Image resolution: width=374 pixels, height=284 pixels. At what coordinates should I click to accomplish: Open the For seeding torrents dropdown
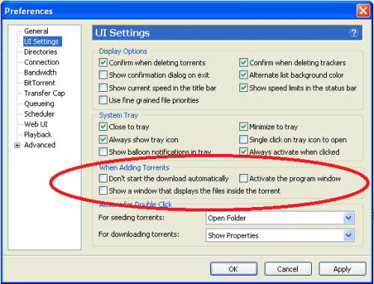pyautogui.click(x=280, y=218)
